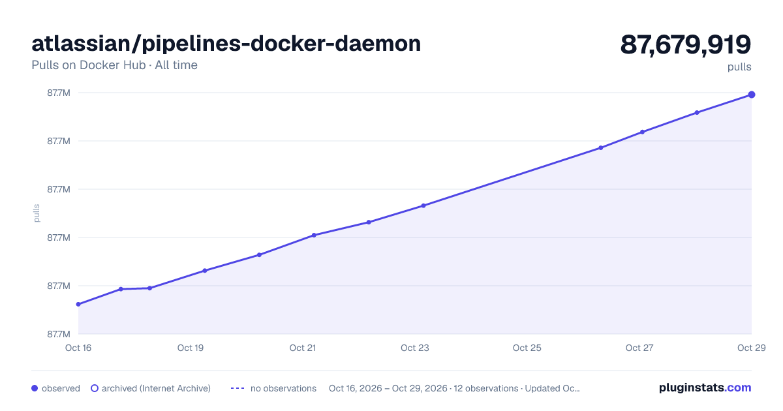Screen dimensions: 783x411
Task: Click the 'Oct 27' x-axis label
Action: coord(639,348)
